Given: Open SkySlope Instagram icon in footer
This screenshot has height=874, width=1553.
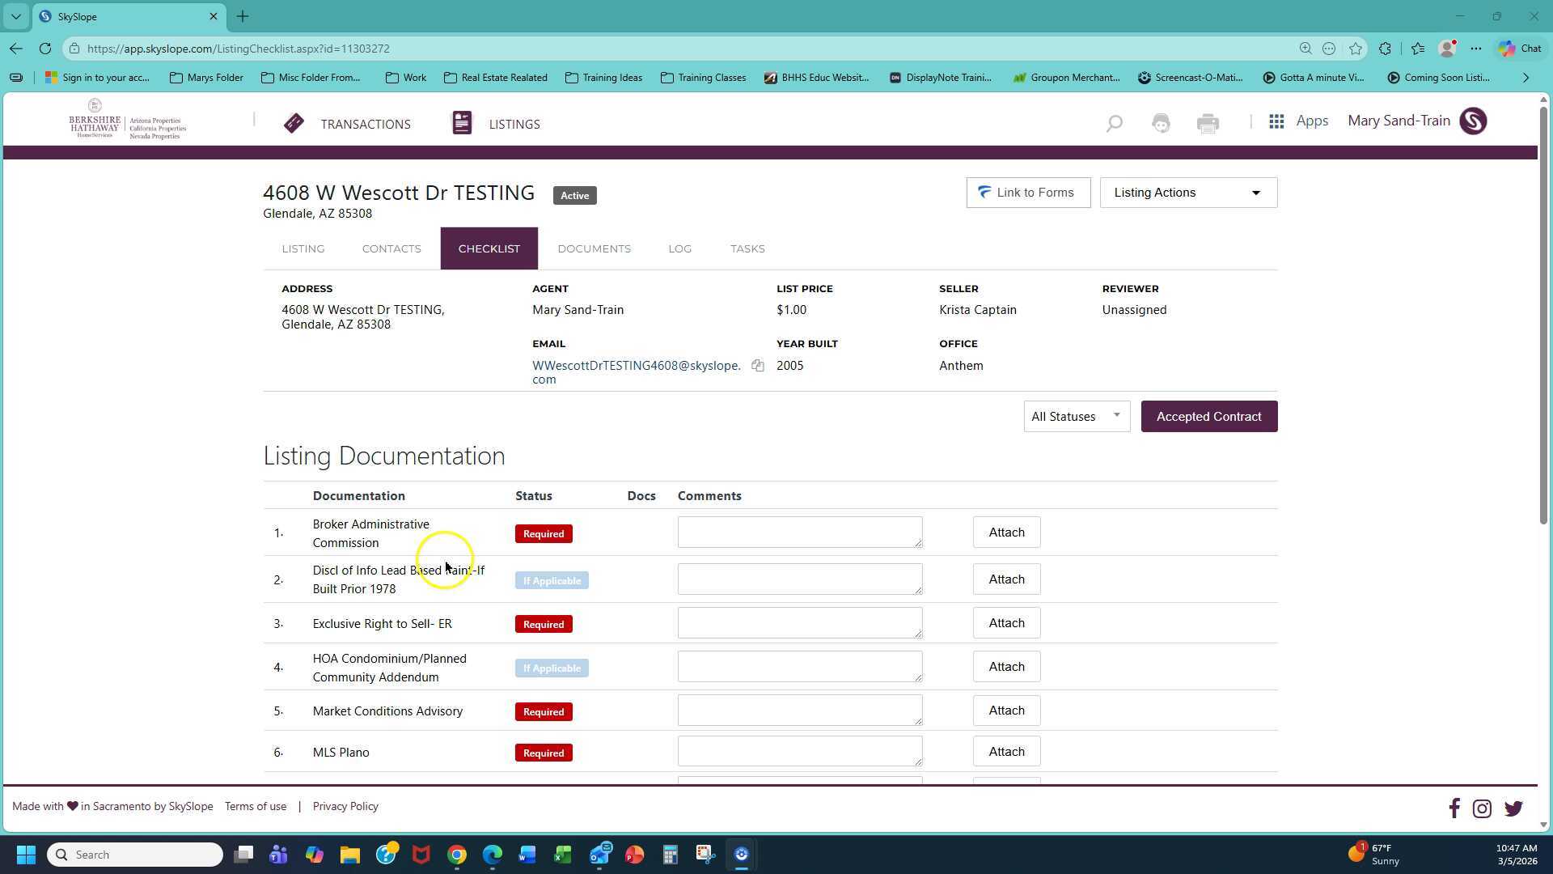Looking at the screenshot, I should click(x=1482, y=808).
